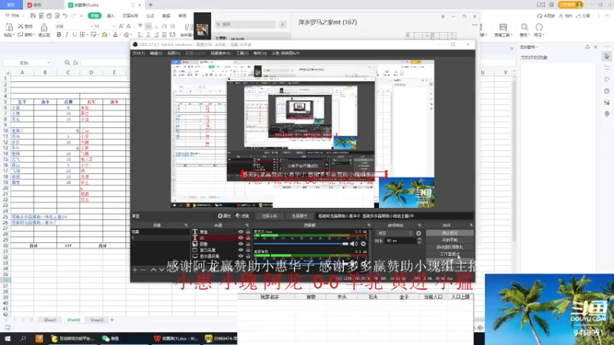Click the Start Virtual Camera button in OBS
Viewport: 614px width, 345px height.
click(x=450, y=247)
